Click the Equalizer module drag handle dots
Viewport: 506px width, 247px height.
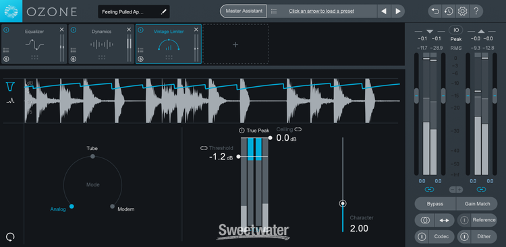click(34, 57)
